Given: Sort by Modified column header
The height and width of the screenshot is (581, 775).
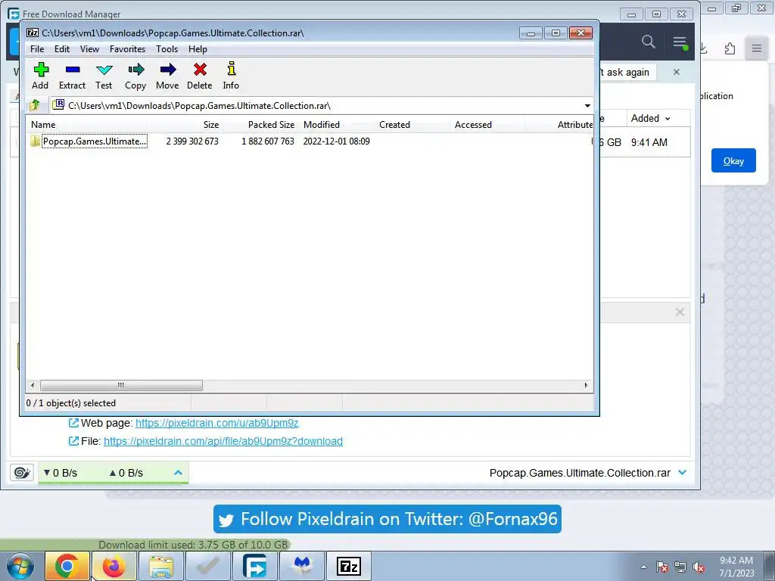Looking at the screenshot, I should (x=337, y=125).
